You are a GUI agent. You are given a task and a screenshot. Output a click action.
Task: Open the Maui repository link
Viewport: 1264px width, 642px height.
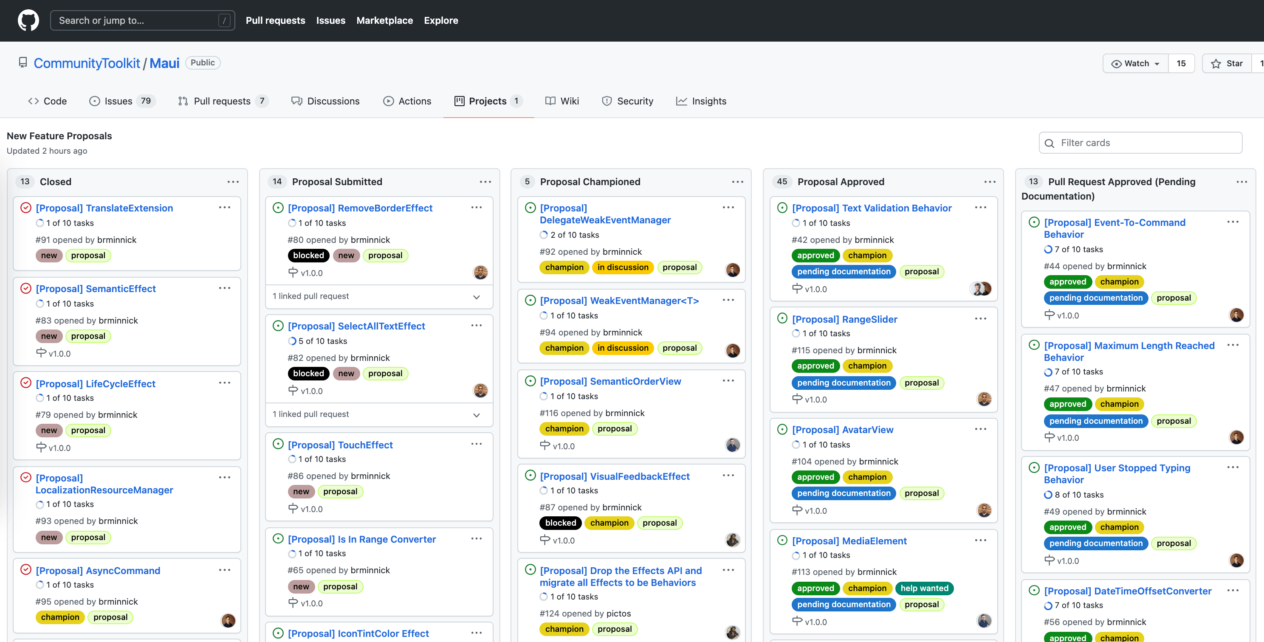164,63
